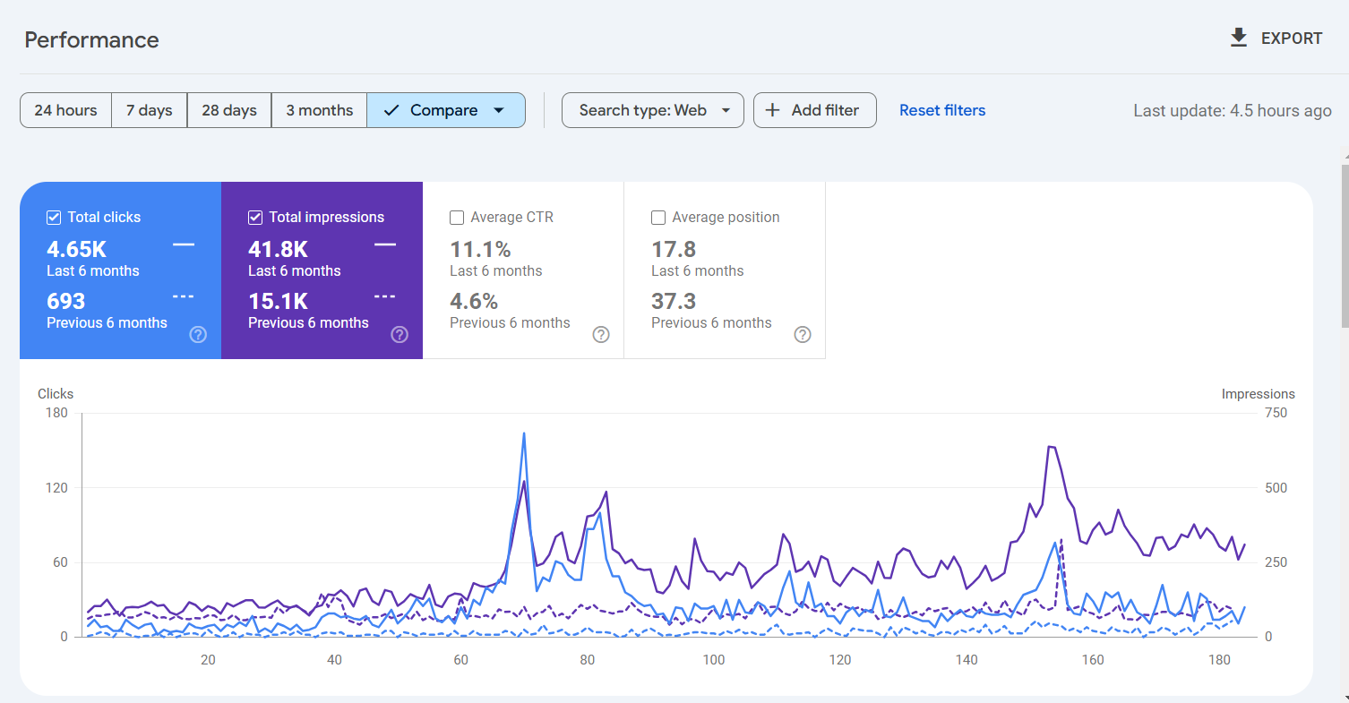Select the 28 days date range

click(x=229, y=110)
